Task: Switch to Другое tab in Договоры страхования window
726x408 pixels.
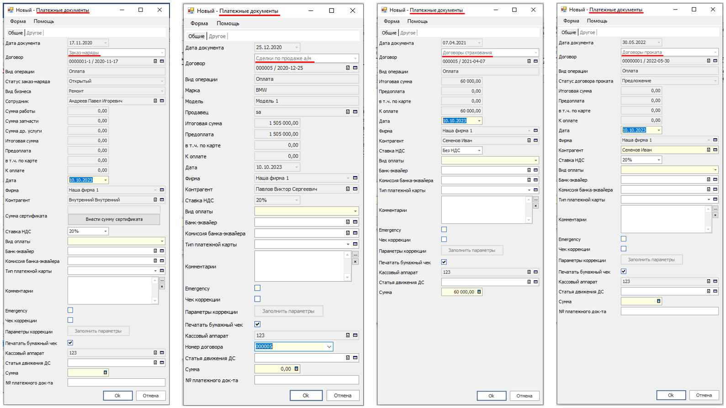Action: (x=408, y=33)
